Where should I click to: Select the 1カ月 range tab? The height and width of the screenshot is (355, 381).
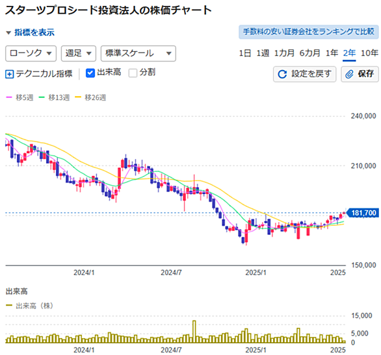click(x=284, y=53)
